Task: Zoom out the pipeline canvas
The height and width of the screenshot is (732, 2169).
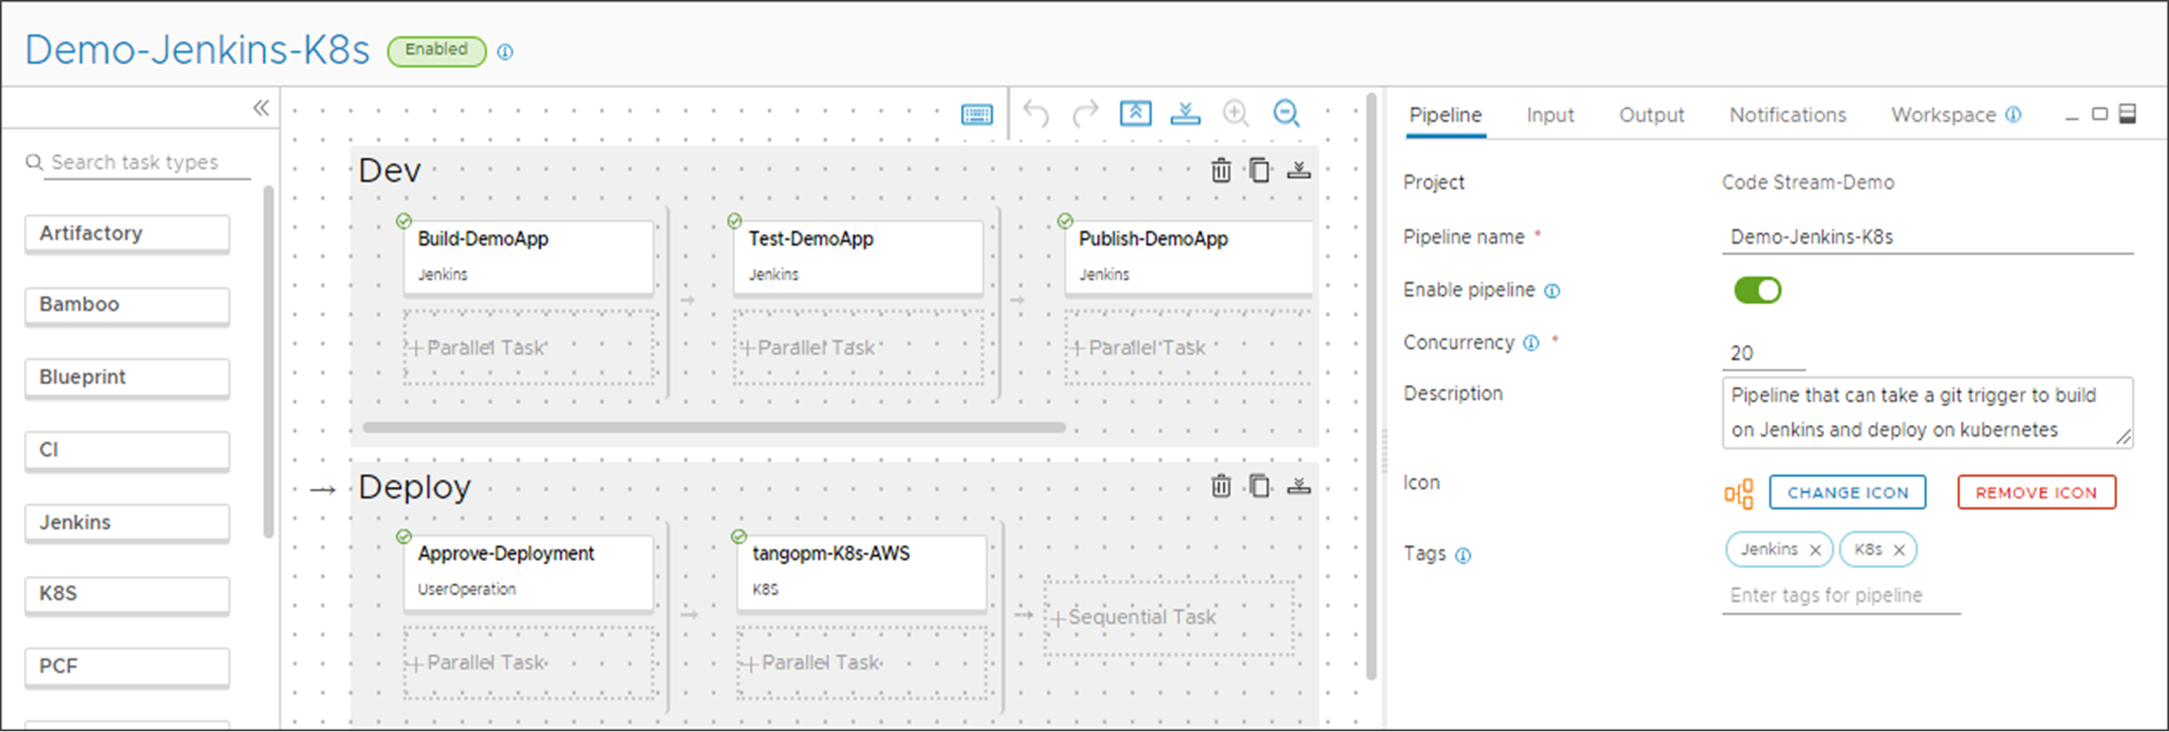Action: [x=1287, y=114]
